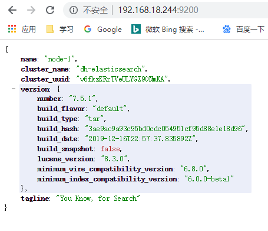The image size is (268, 231).
Task: Select the "8.3.0" value
Action: tap(114, 158)
